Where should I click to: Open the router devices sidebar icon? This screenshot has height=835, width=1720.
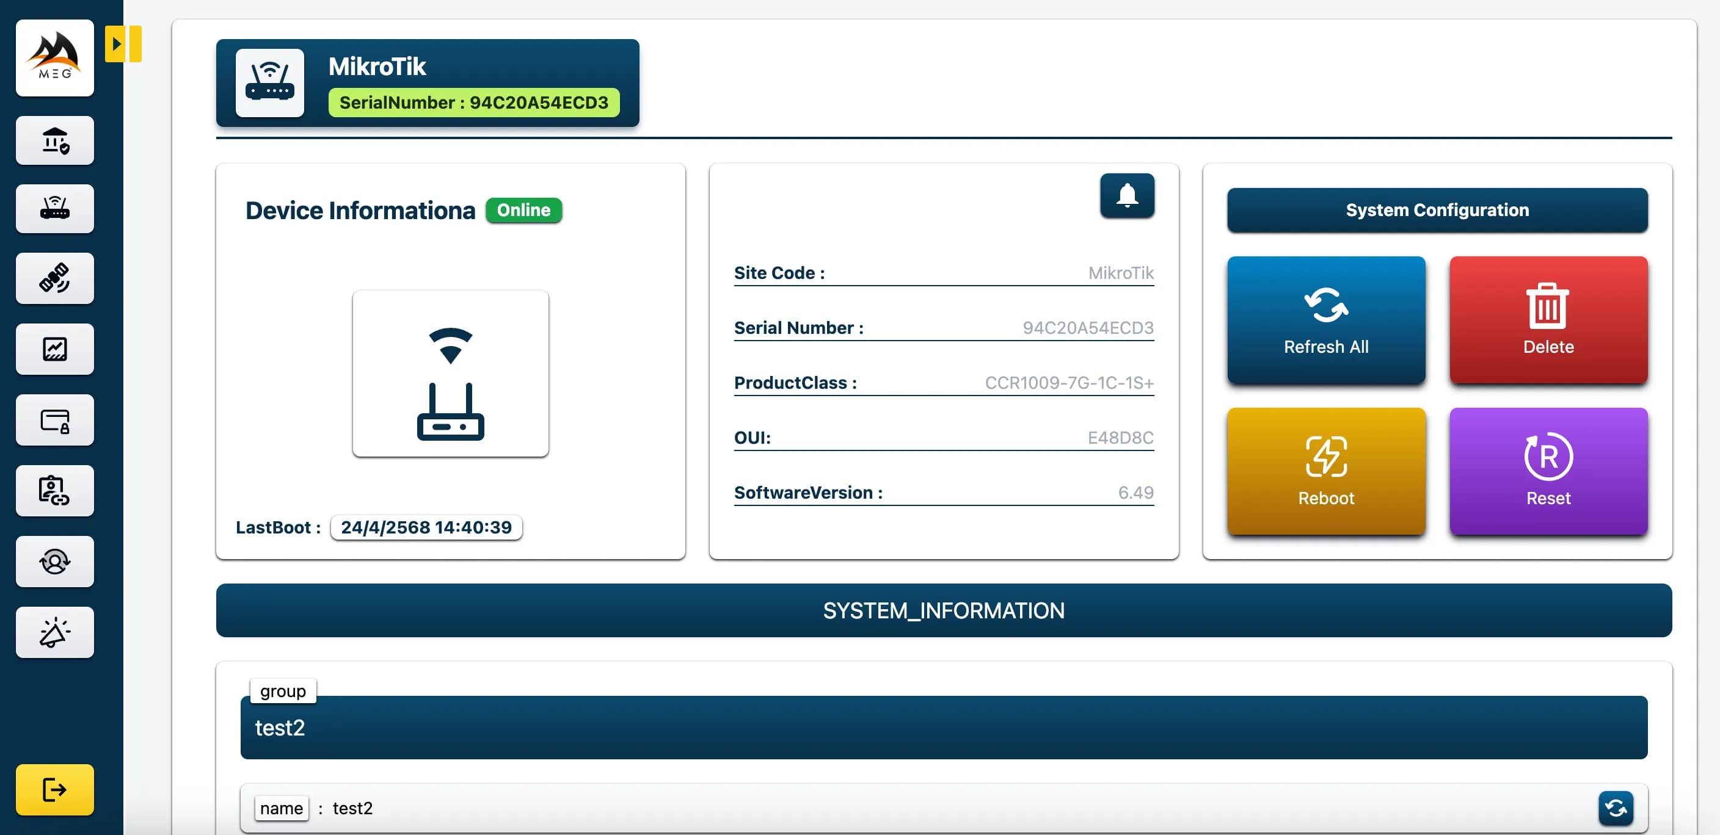(x=55, y=209)
